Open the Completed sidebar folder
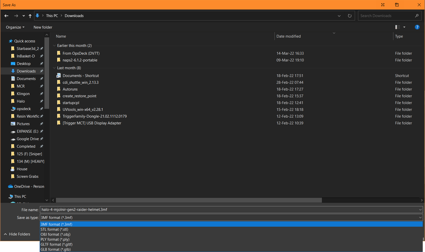Screen dimensions: 425x252 (26, 146)
